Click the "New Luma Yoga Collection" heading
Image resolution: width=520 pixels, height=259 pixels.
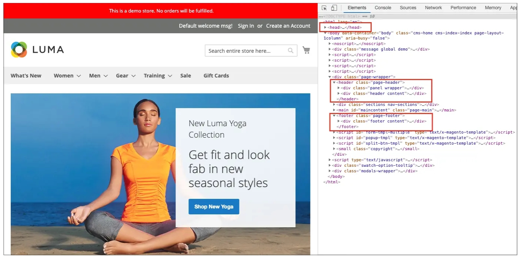(217, 129)
